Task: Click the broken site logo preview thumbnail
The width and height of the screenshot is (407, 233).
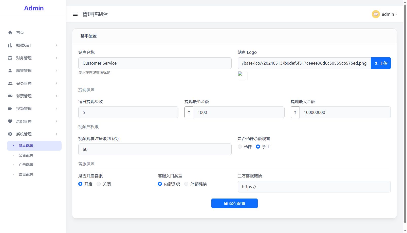Action: point(243,76)
